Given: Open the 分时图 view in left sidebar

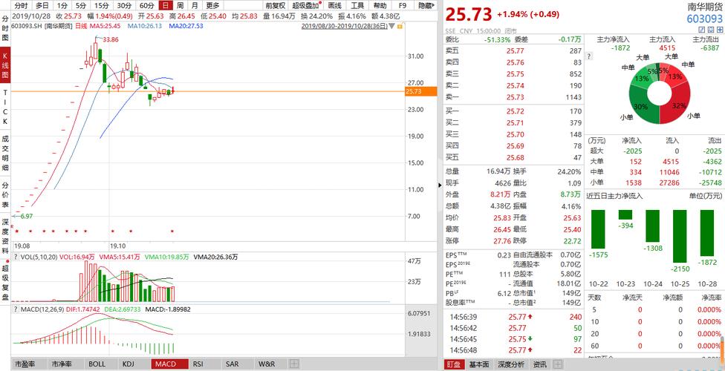Looking at the screenshot, I should point(5,29).
